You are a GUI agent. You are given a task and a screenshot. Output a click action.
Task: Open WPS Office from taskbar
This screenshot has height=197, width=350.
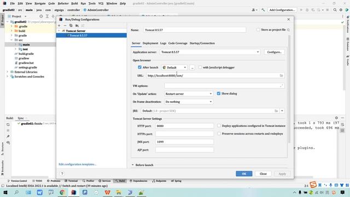click(x=108, y=192)
